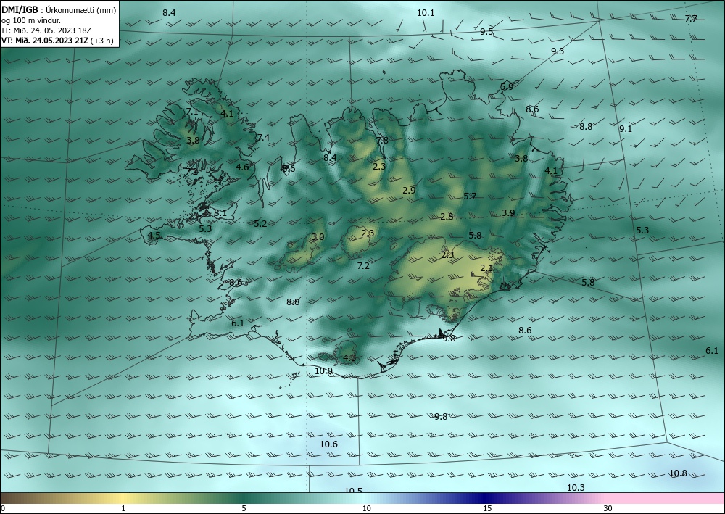Viewport: 725px width, 514px height.
Task: Select the 10.0 value on the map
Action: click(x=323, y=371)
